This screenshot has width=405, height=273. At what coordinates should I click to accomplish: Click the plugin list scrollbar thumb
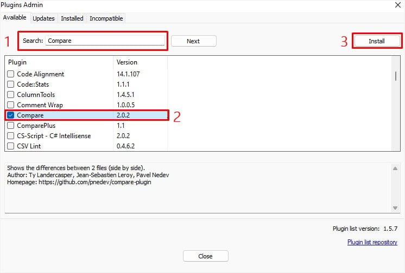[x=396, y=76]
